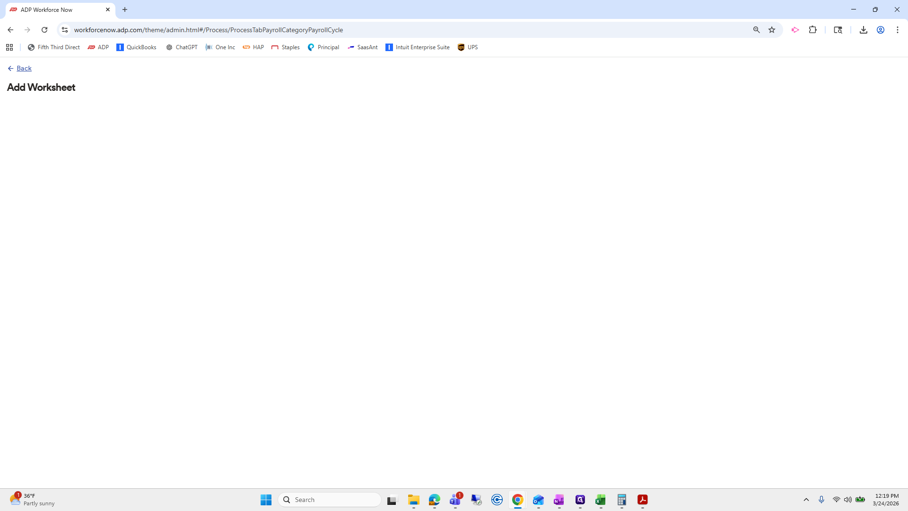This screenshot has height=511, width=908.
Task: Click the Back link above Add Worksheet
Action: point(24,68)
